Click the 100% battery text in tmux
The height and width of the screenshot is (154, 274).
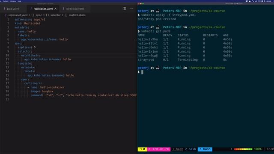(x=258, y=149)
